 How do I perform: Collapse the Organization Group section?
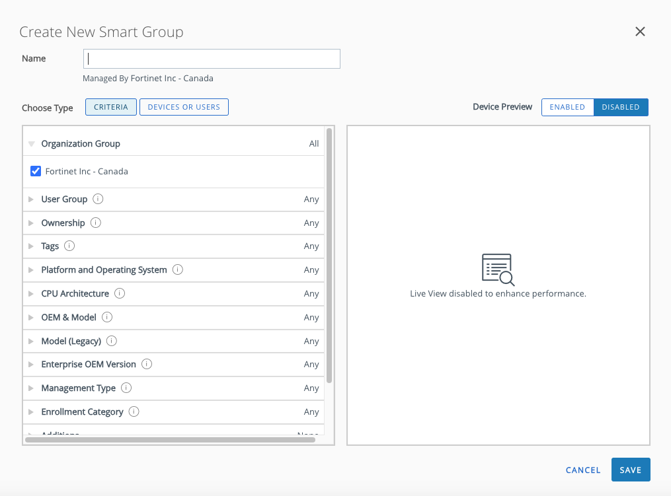(x=32, y=143)
